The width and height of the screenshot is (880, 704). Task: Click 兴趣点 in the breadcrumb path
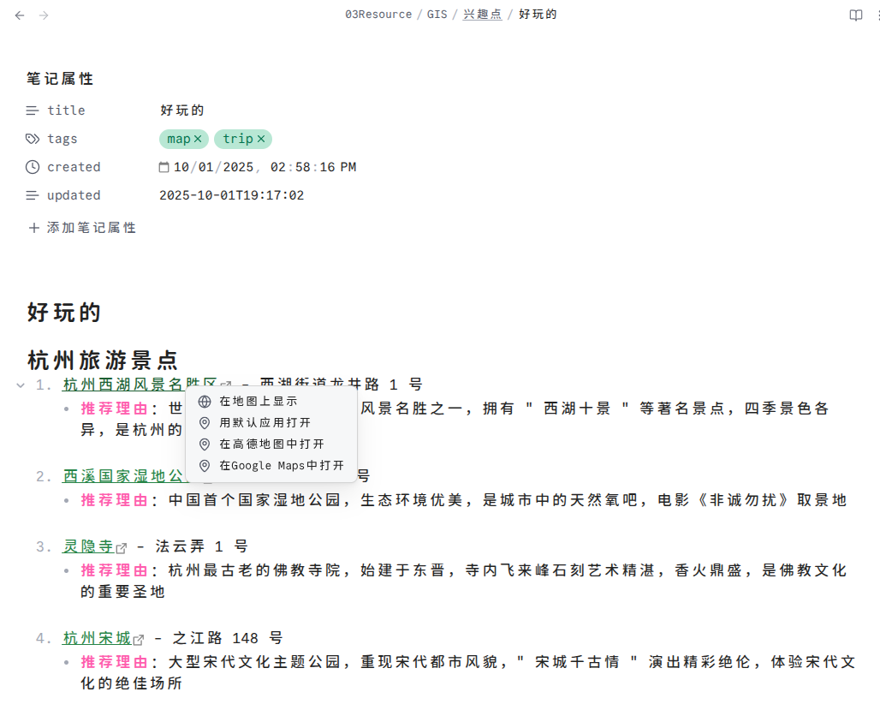tap(483, 15)
